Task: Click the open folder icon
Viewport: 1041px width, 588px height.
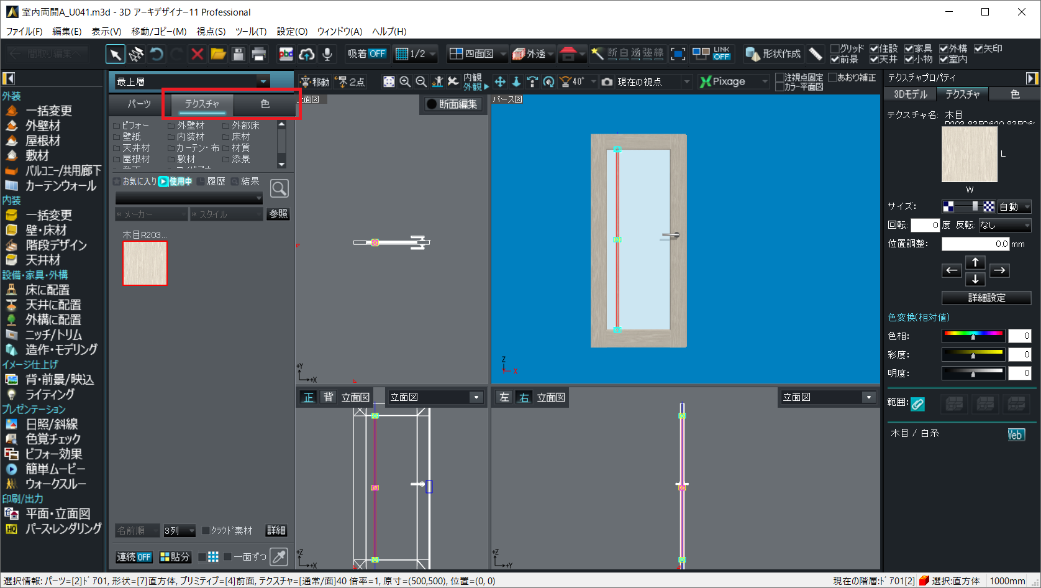Action: [218, 55]
